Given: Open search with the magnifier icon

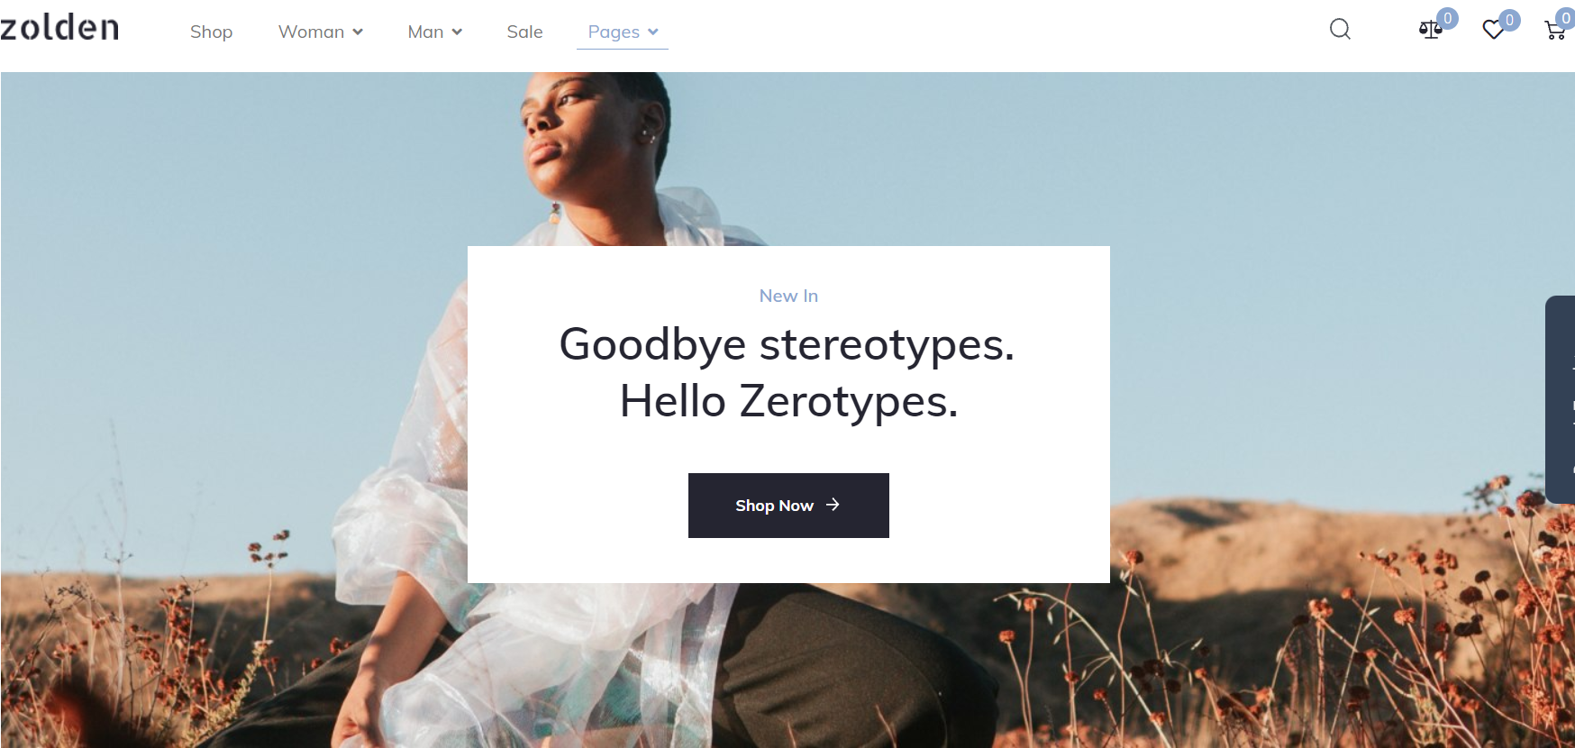Looking at the screenshot, I should (x=1340, y=30).
